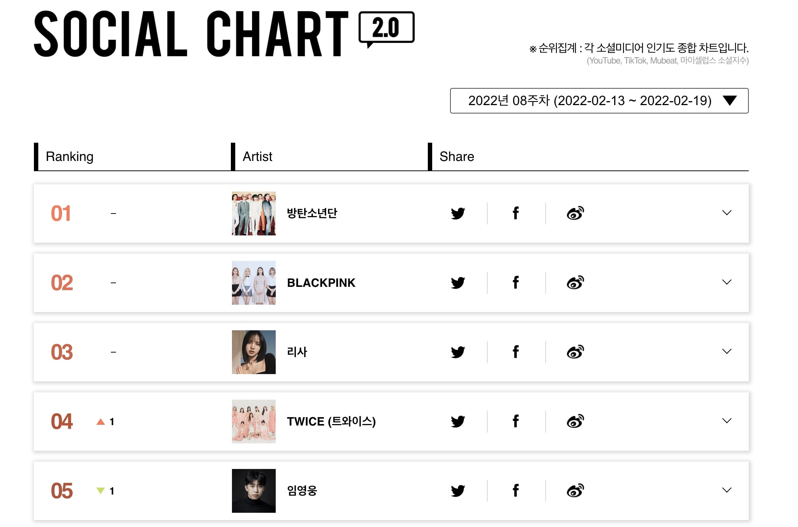This screenshot has height=527, width=798.
Task: Click the Social Chart 2.0 logo
Action: coord(224,34)
